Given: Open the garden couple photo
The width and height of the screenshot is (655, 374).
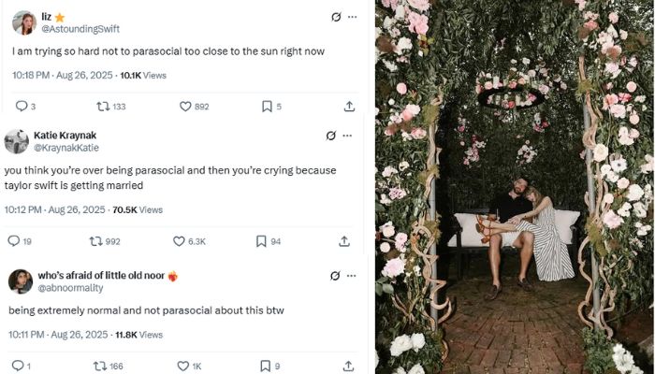Looking at the screenshot, I should pos(515,187).
